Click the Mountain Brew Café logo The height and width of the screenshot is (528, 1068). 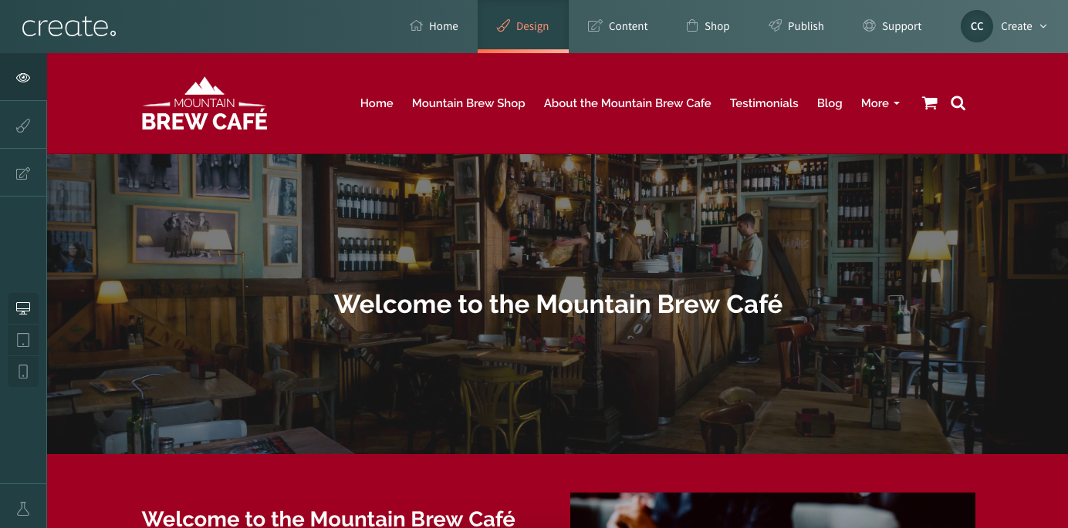pyautogui.click(x=204, y=103)
